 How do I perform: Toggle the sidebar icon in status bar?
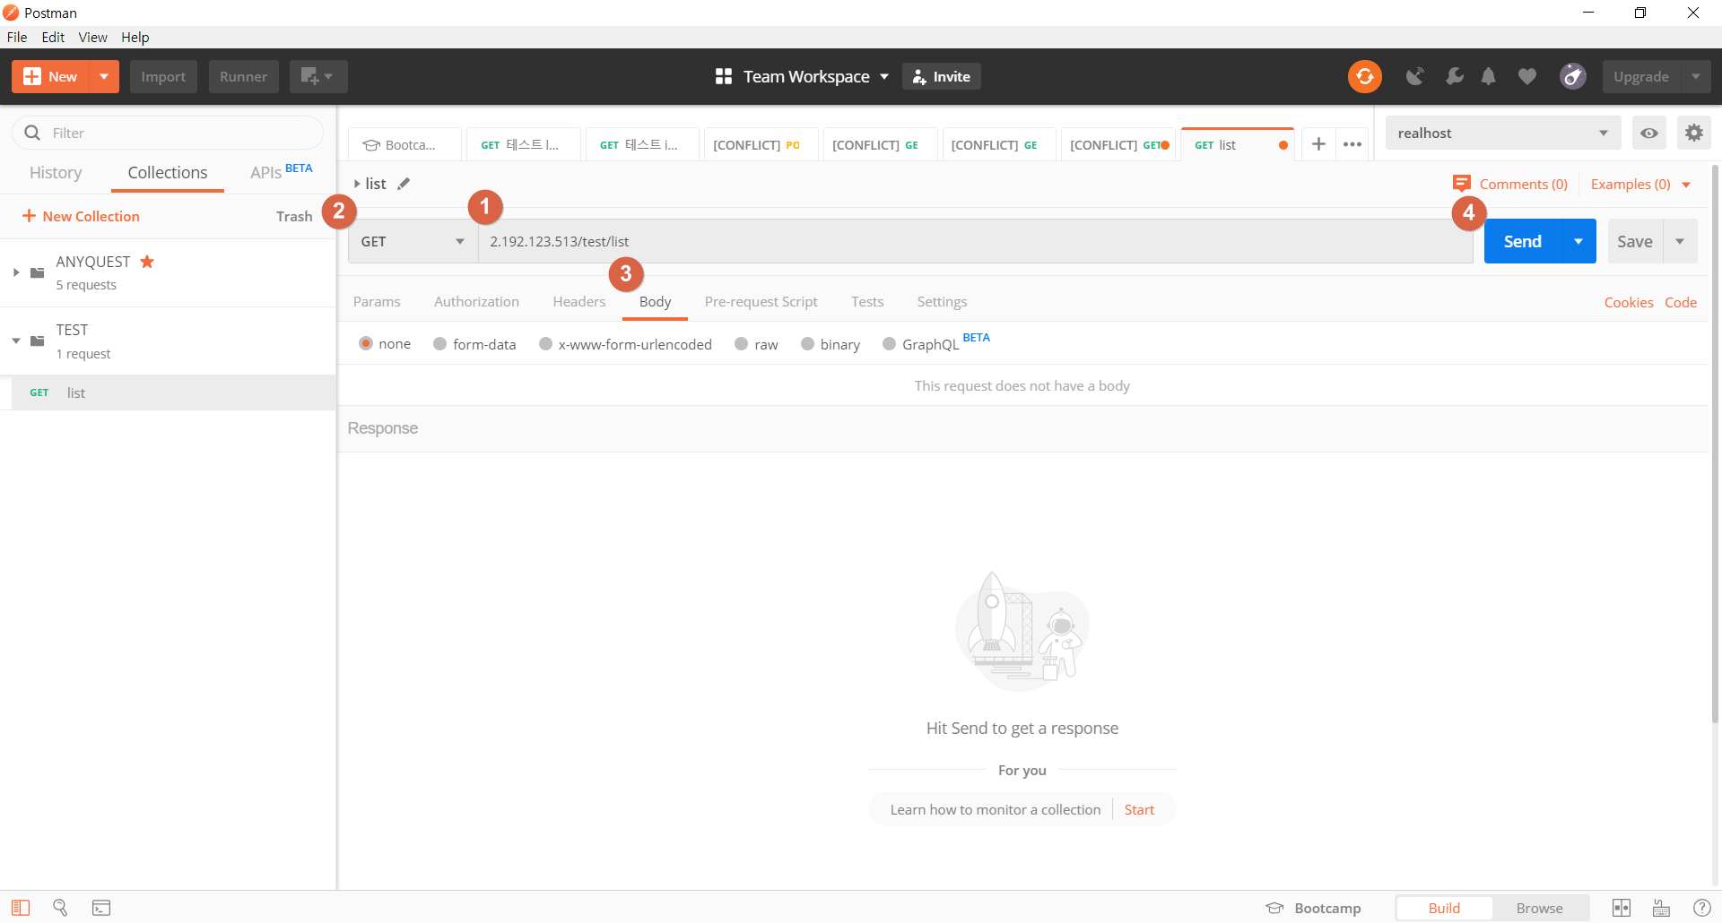[x=21, y=908]
